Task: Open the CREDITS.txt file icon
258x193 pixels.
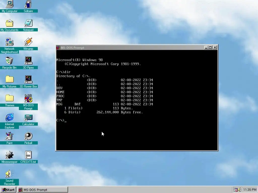Action: pos(28,155)
